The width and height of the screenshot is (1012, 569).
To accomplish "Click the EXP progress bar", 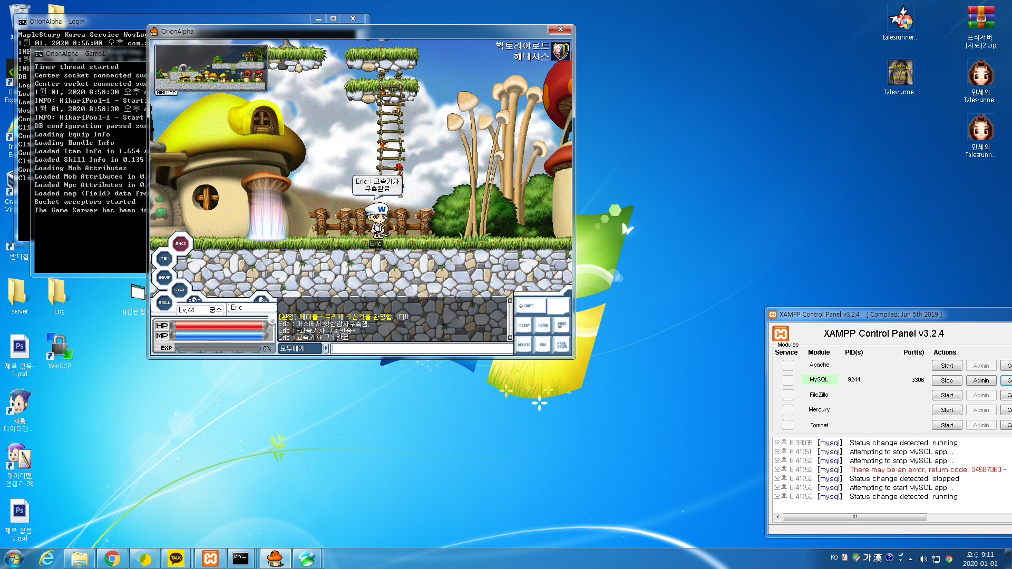I will (219, 348).
